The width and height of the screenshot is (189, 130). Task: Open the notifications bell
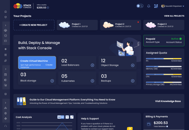[148, 6]
